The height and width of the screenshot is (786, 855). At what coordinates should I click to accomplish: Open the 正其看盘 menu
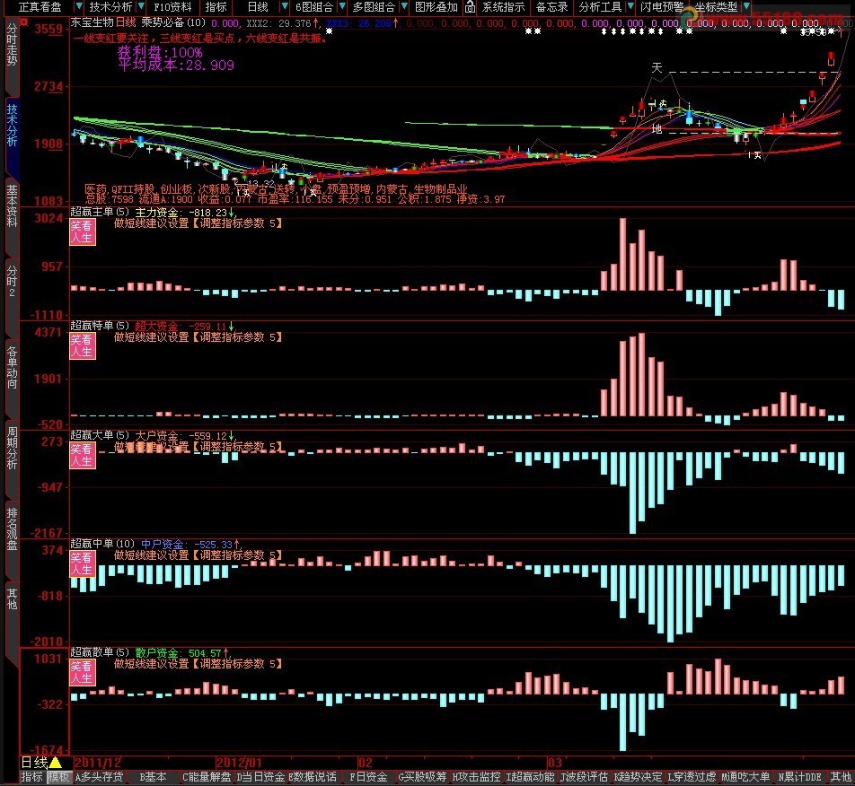click(x=40, y=7)
